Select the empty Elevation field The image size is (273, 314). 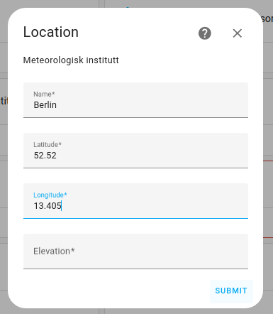click(135, 251)
